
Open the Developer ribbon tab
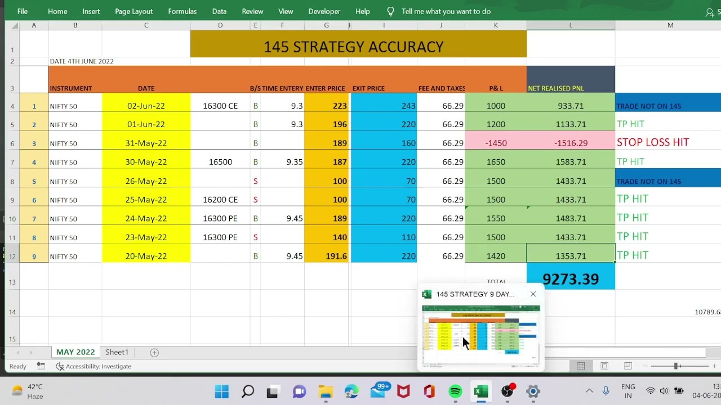coord(324,11)
